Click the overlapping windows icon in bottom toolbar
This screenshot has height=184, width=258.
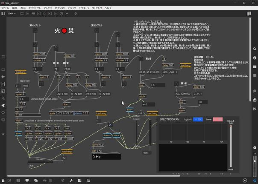(x=36, y=181)
